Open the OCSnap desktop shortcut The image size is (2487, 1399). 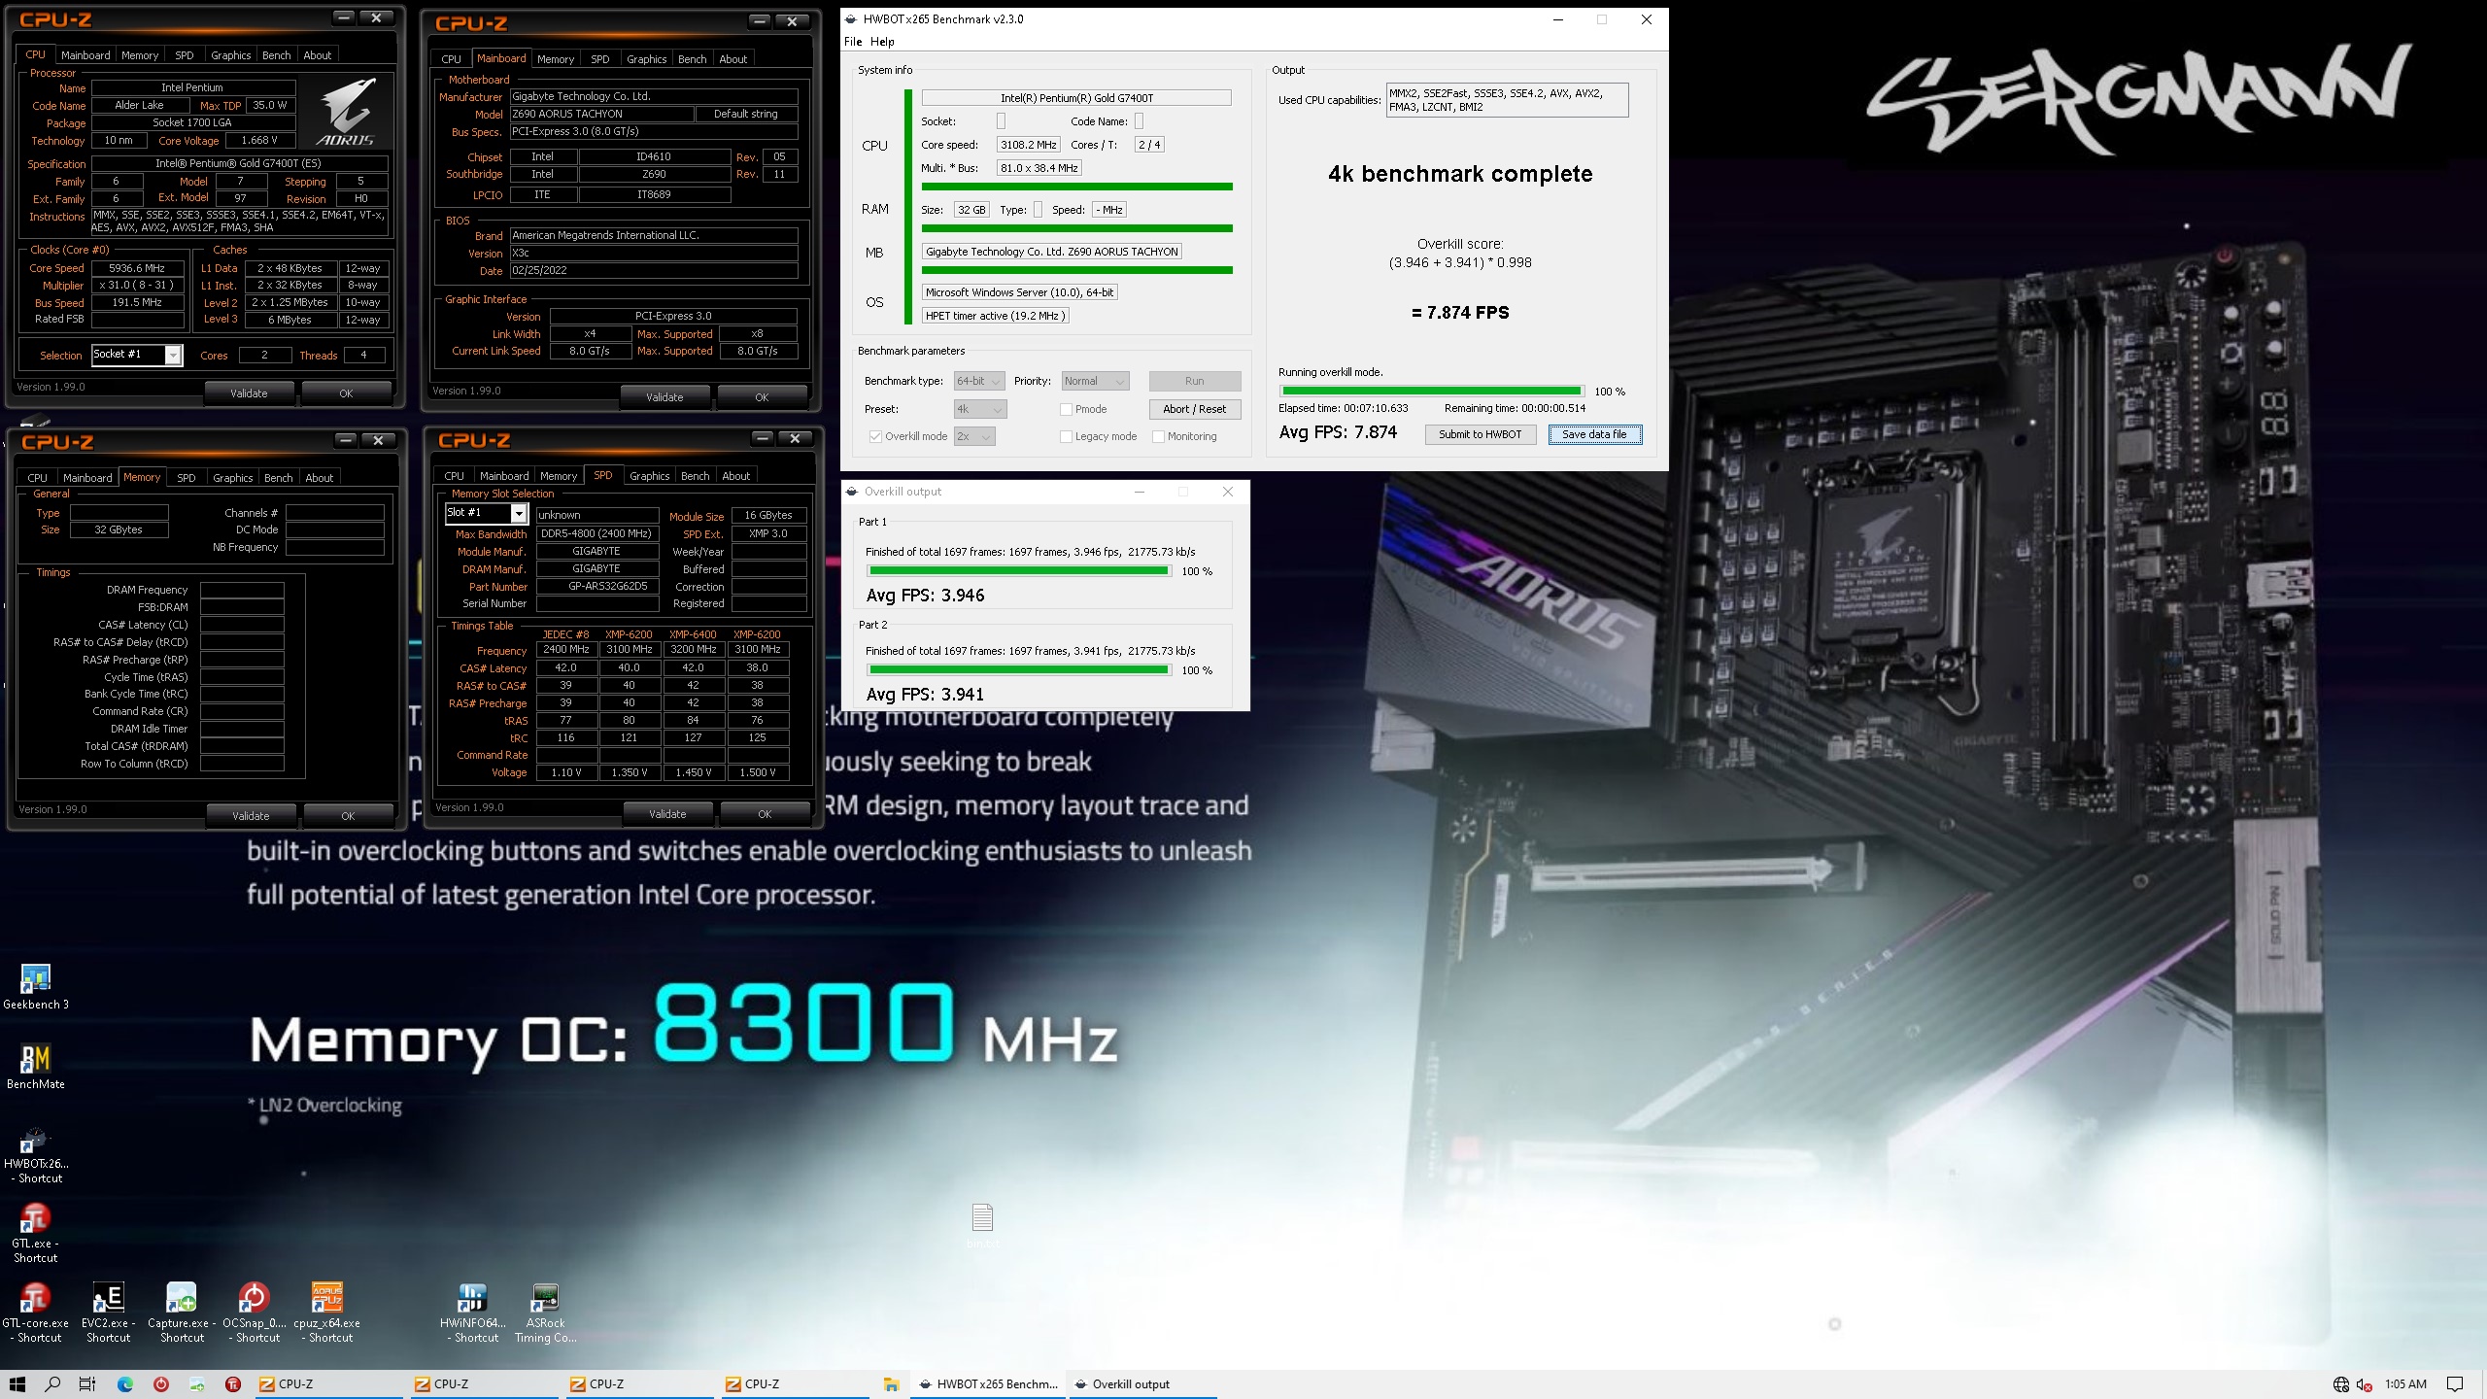(255, 1313)
